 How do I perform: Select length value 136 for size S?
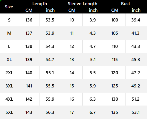[x=29, y=20]
